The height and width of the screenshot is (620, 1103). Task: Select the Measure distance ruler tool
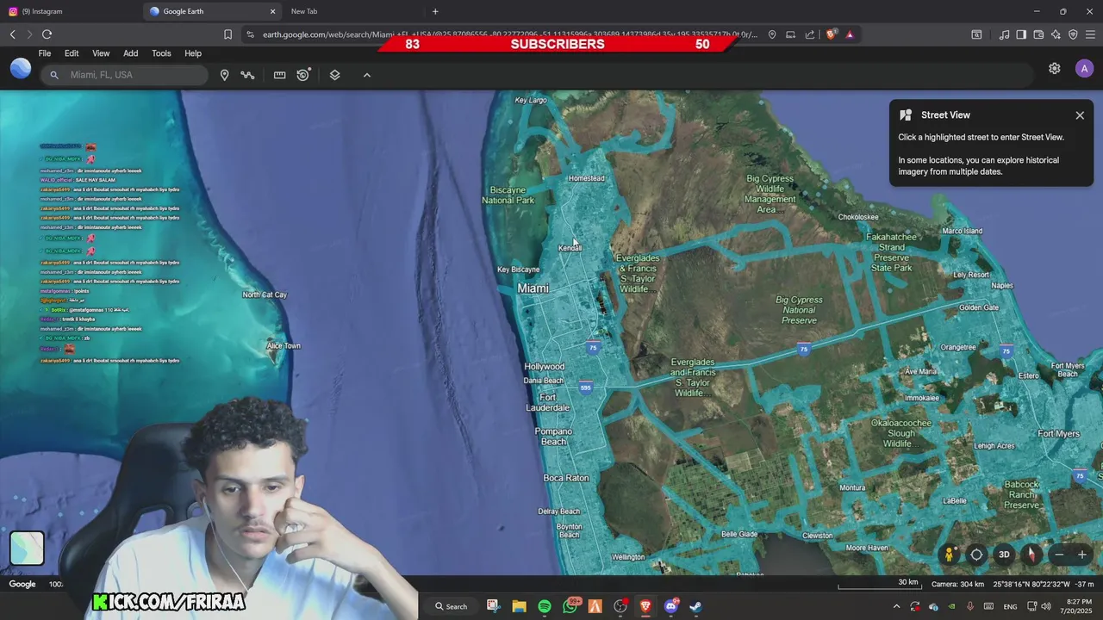[x=279, y=75]
